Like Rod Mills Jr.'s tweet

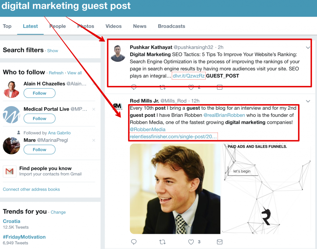coord(191,242)
